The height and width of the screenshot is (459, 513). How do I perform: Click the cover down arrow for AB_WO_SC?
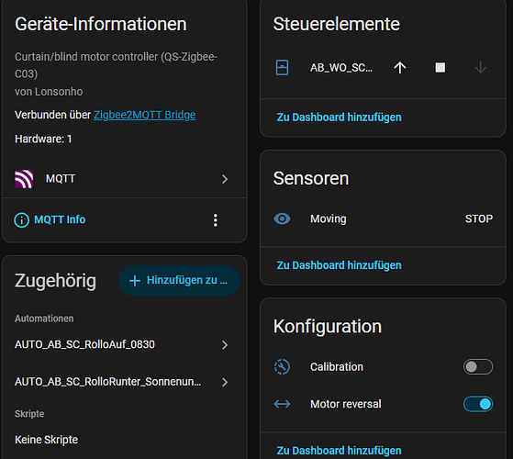coord(480,68)
